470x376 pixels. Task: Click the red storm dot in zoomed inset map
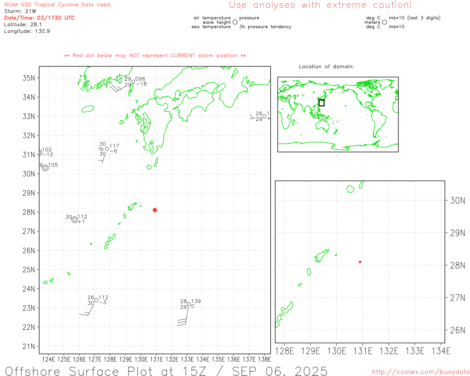pyautogui.click(x=360, y=262)
